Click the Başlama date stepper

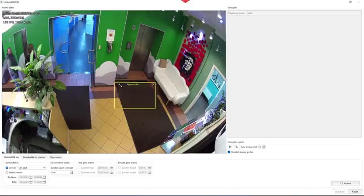[31, 177]
